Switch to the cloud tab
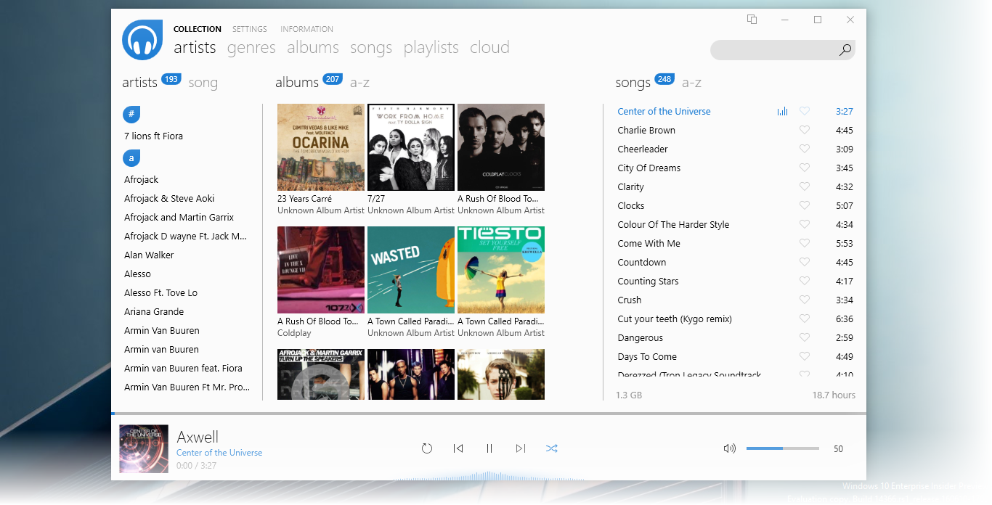The width and height of the screenshot is (992, 505). (x=489, y=48)
